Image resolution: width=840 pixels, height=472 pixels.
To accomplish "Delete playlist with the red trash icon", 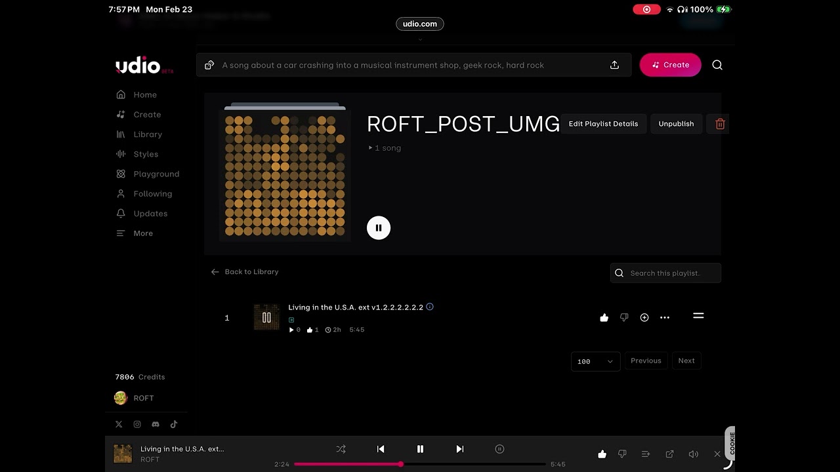I will [720, 123].
